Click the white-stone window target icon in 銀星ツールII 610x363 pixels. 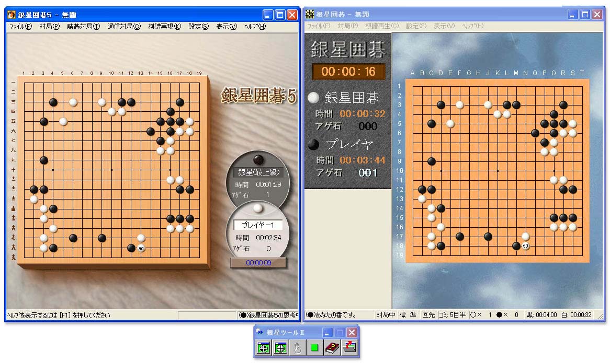point(280,347)
